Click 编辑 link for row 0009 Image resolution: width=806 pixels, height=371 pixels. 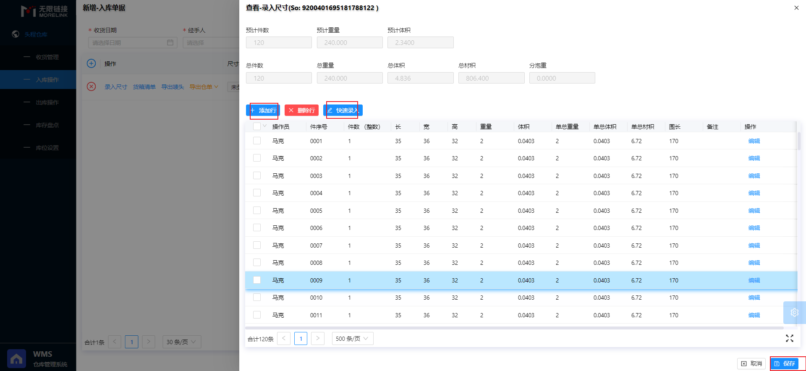point(754,280)
